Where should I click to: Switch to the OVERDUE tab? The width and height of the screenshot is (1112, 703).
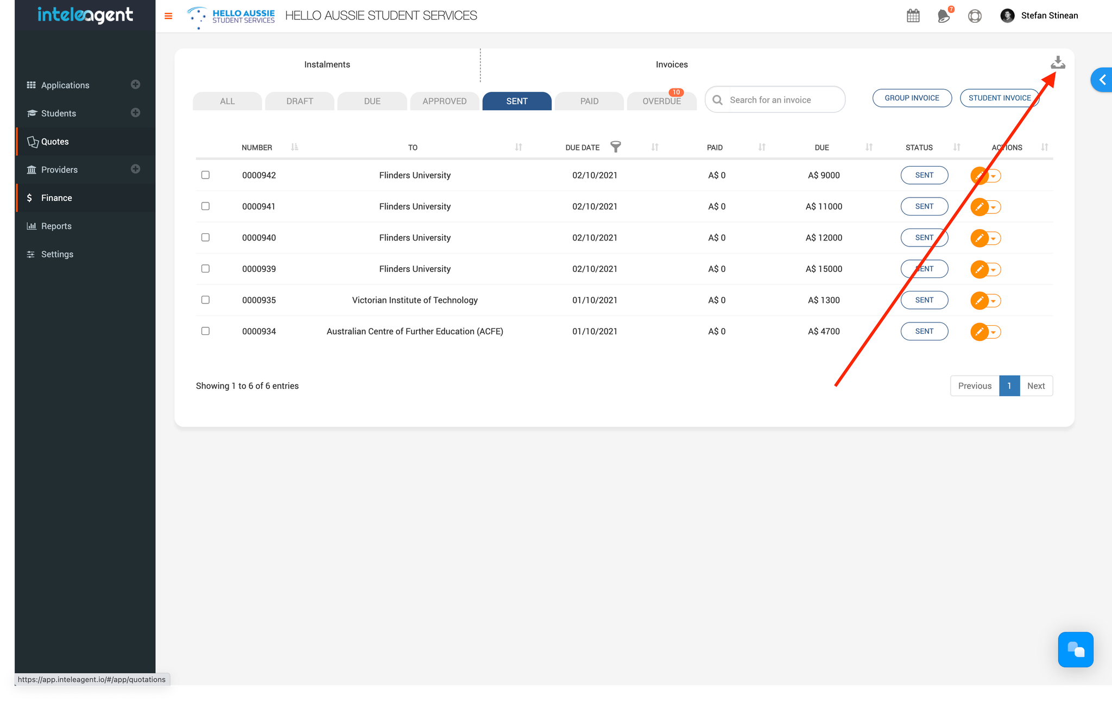661,102
